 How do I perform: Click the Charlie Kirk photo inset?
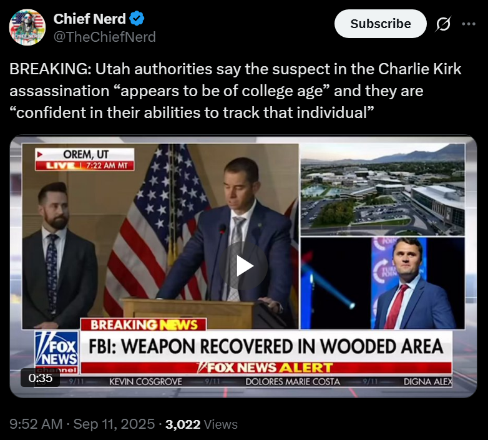tap(383, 283)
